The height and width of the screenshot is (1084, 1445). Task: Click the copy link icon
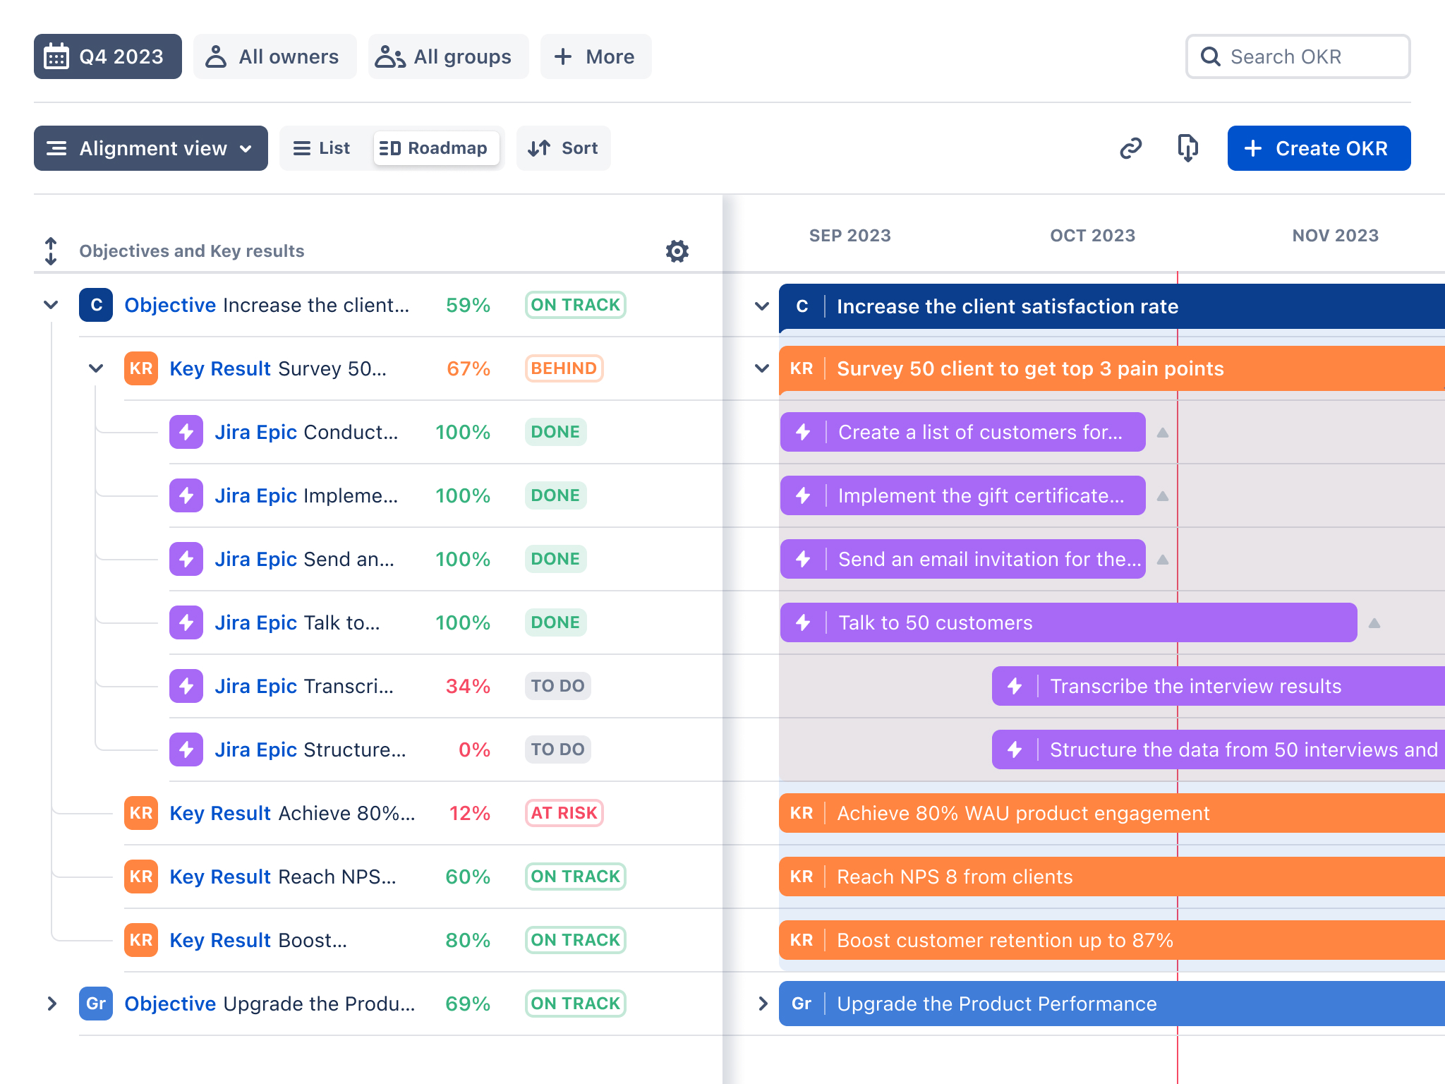pos(1130,148)
